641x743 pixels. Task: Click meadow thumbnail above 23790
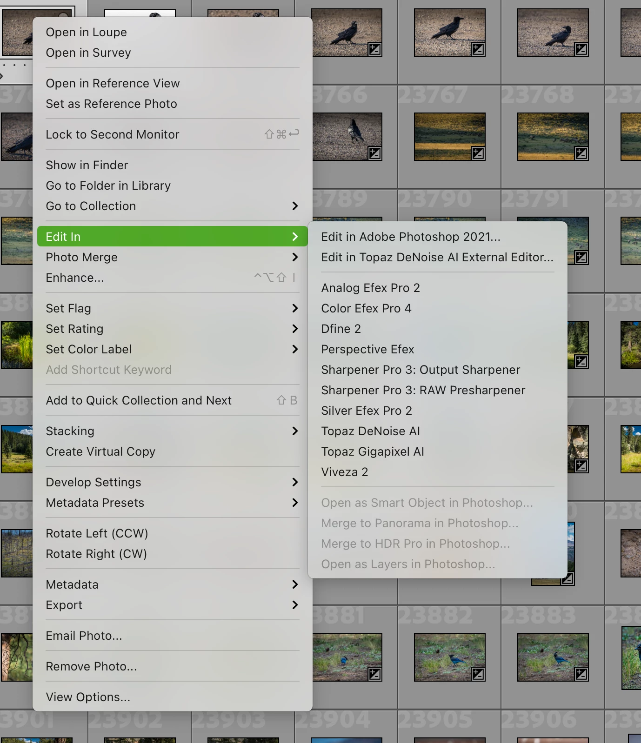point(450,137)
